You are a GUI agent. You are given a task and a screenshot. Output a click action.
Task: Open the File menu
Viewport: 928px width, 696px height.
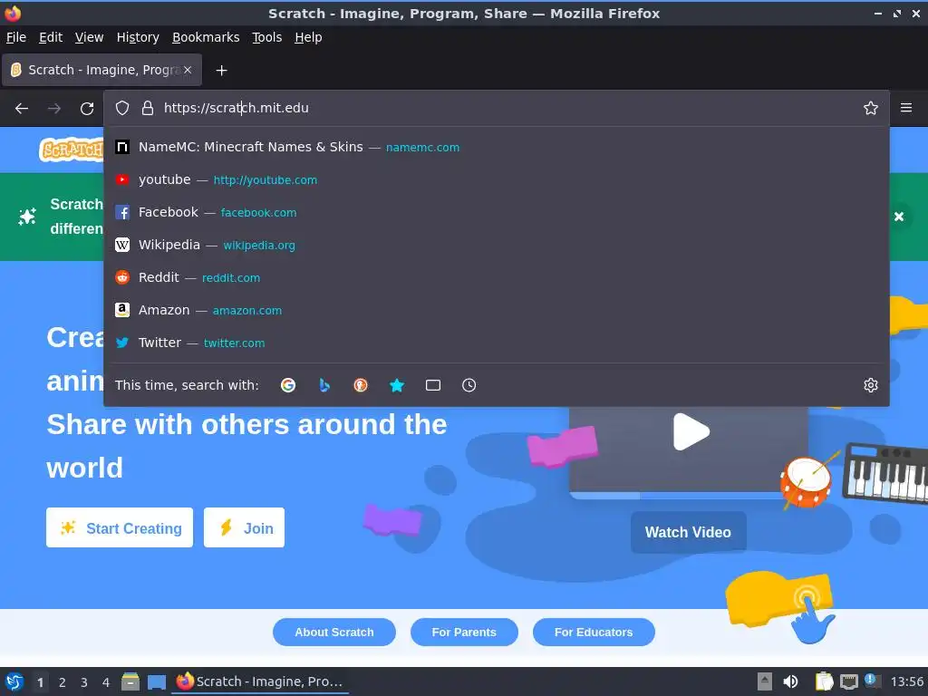pos(16,37)
